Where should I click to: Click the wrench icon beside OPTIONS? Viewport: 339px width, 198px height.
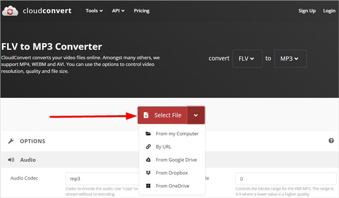click(x=11, y=141)
